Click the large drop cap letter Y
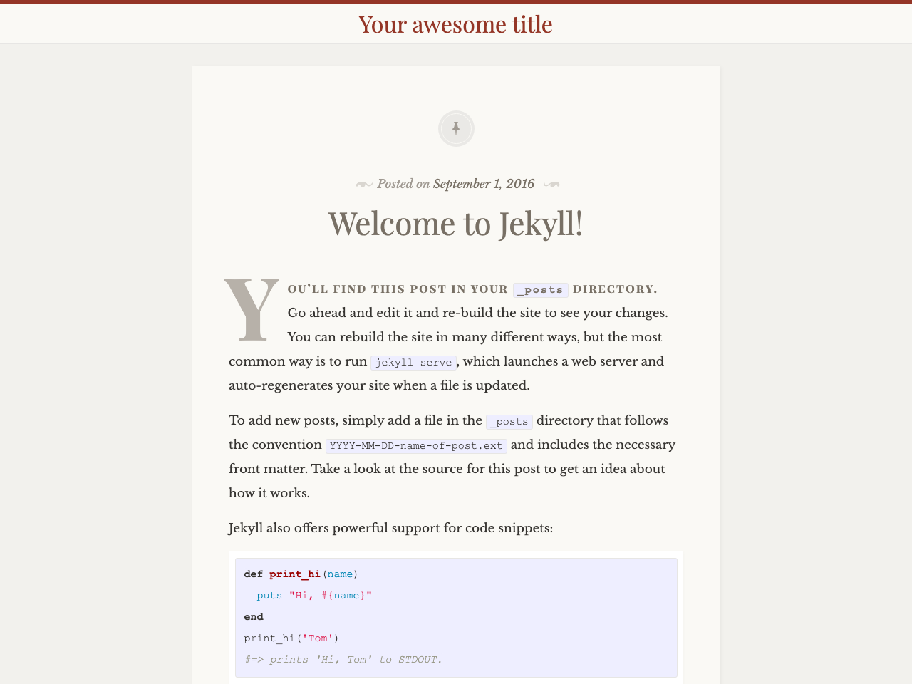This screenshot has width=912, height=684. pyautogui.click(x=251, y=310)
